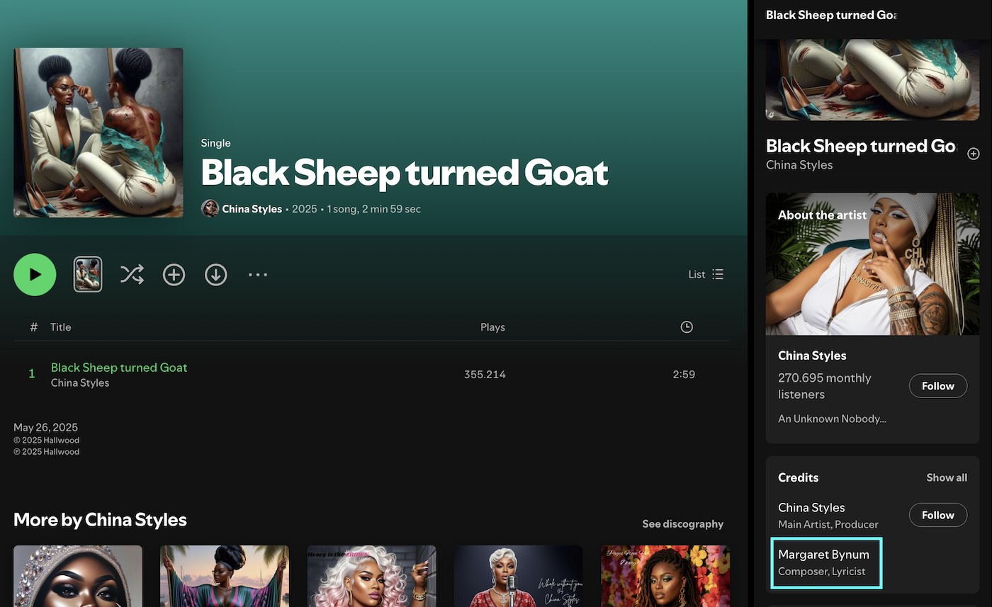
Task: Click Margaret Bynum composer credit
Action: coord(823,555)
